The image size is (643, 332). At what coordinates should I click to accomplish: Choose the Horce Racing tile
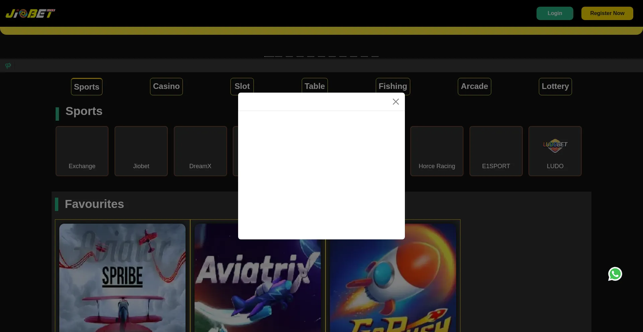437,151
